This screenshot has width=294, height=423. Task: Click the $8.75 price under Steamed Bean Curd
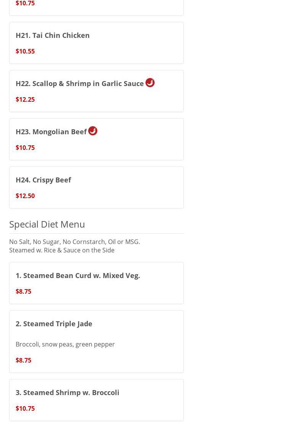(24, 291)
